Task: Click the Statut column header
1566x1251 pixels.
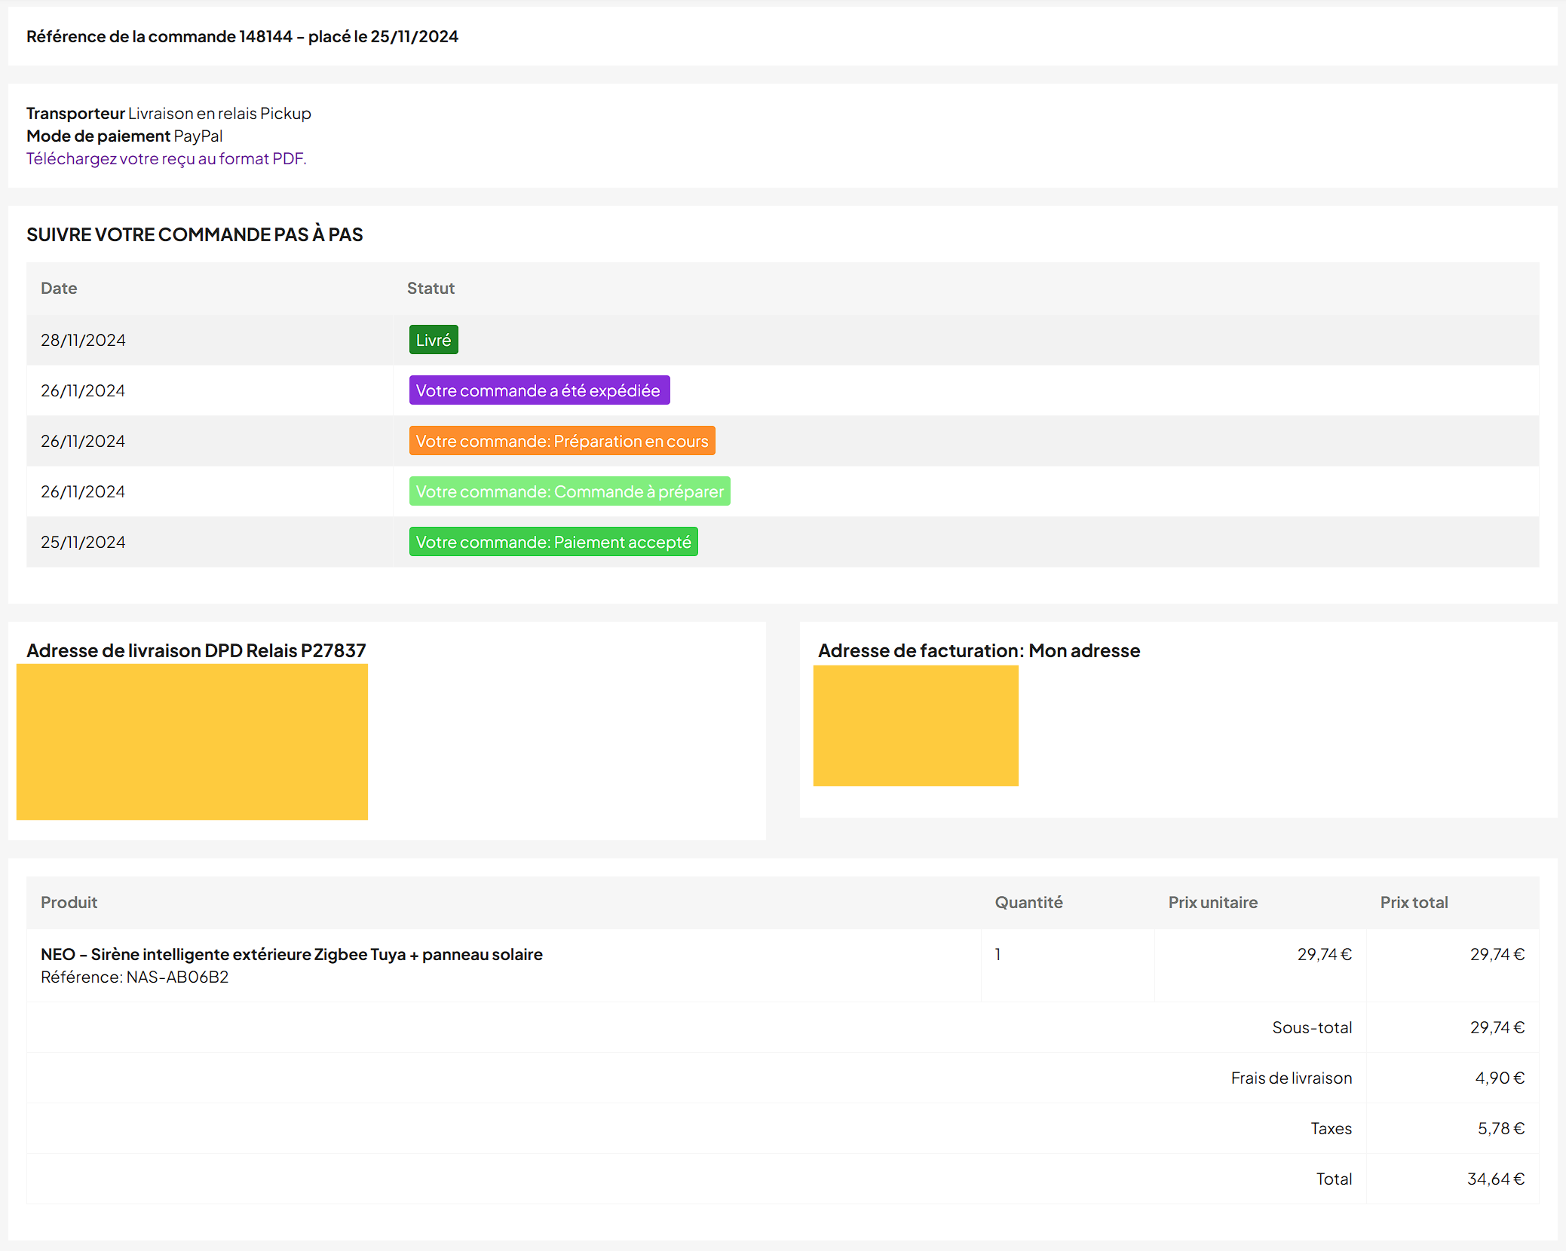Action: (x=431, y=288)
